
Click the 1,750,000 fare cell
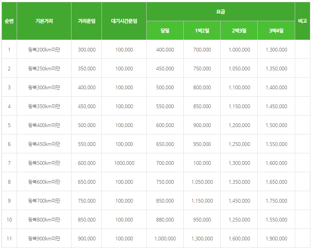point(276,201)
